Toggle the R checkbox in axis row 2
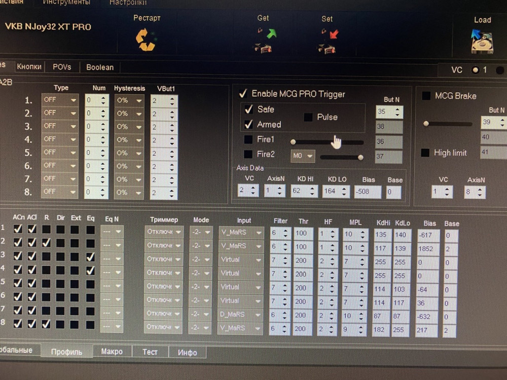Screen dimensions: 507x380 coord(46,242)
